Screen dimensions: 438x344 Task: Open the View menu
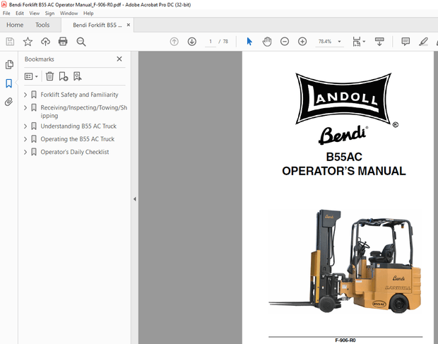35,13
